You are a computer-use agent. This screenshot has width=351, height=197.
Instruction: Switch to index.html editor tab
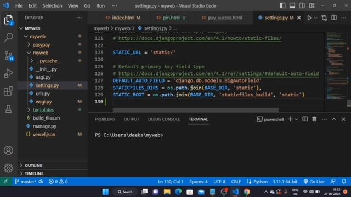123,18
